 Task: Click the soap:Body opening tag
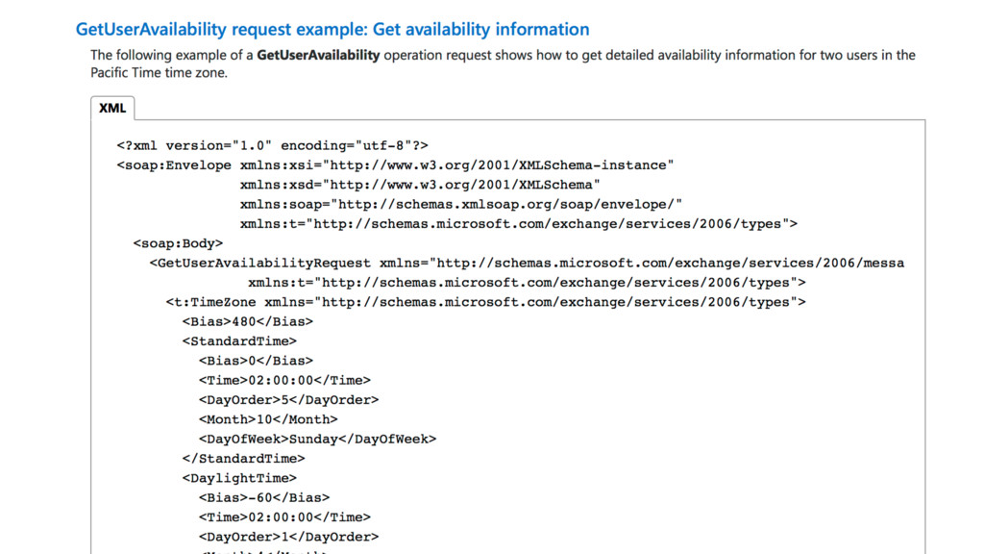(x=178, y=243)
